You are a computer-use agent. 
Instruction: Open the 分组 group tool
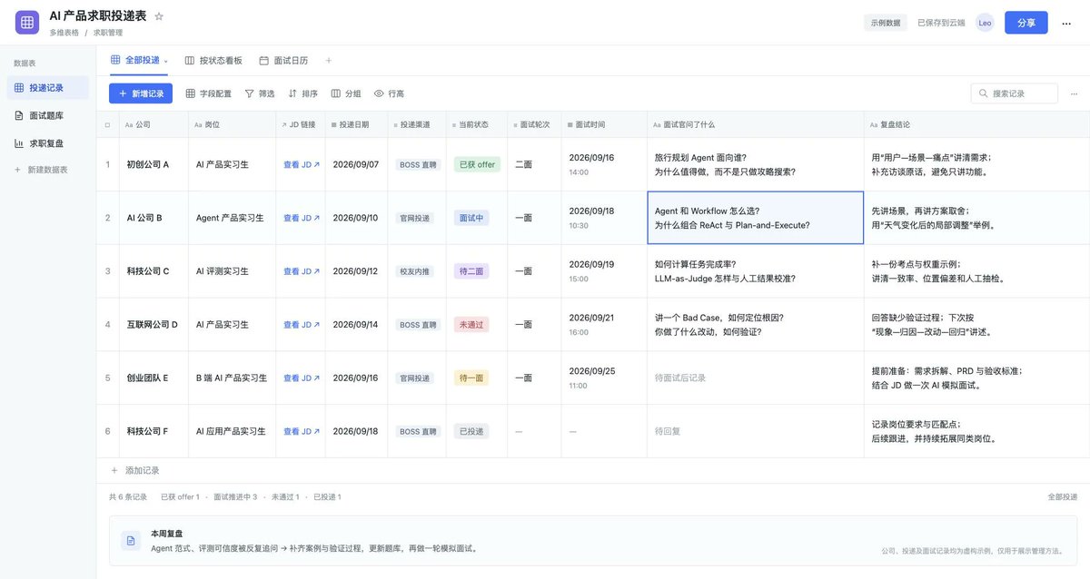(x=346, y=93)
